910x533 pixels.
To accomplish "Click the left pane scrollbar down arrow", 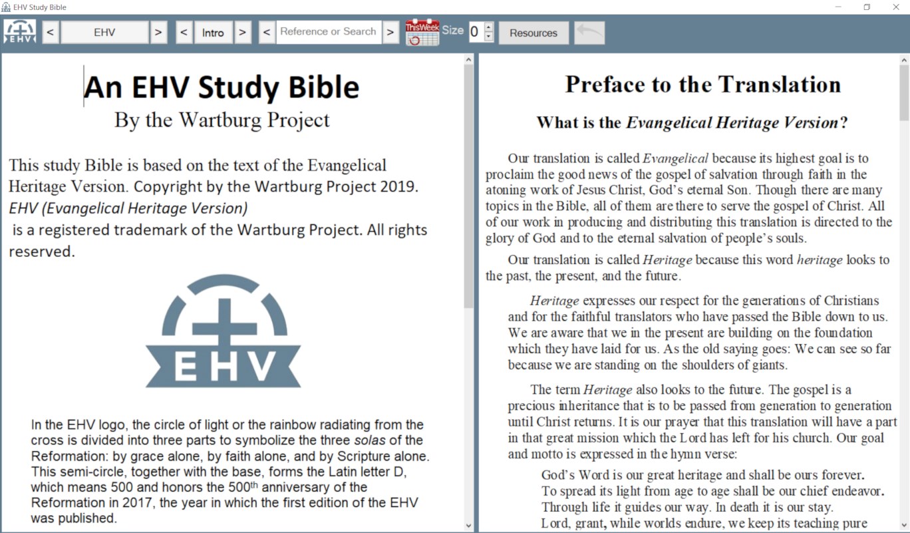I will [x=468, y=524].
